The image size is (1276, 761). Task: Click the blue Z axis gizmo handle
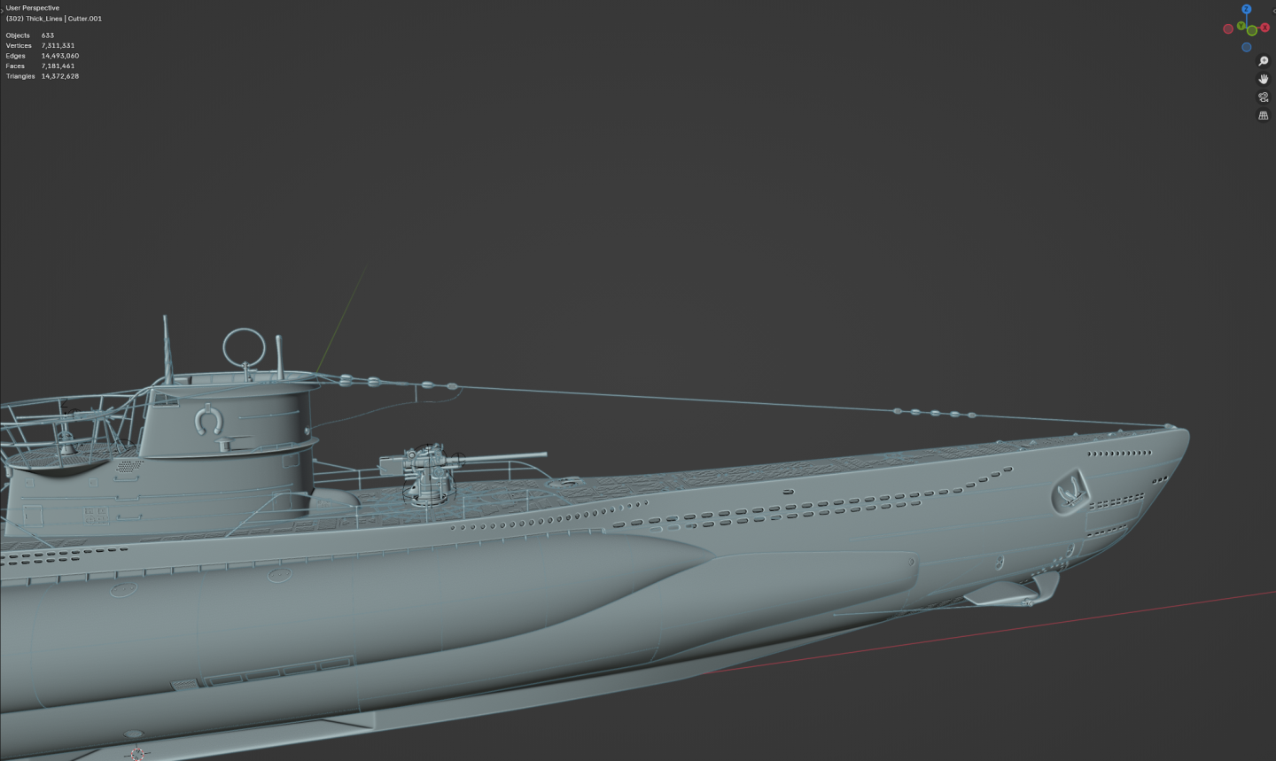1246,10
